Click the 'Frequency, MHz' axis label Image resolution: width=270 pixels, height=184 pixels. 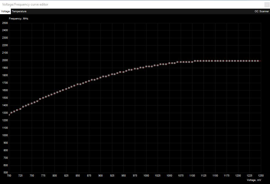coord(18,19)
